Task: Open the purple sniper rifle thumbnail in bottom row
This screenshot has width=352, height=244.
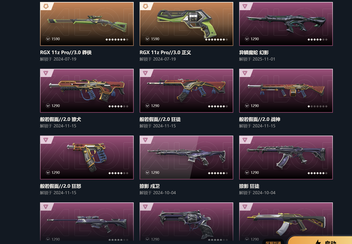Action: click(x=87, y=221)
